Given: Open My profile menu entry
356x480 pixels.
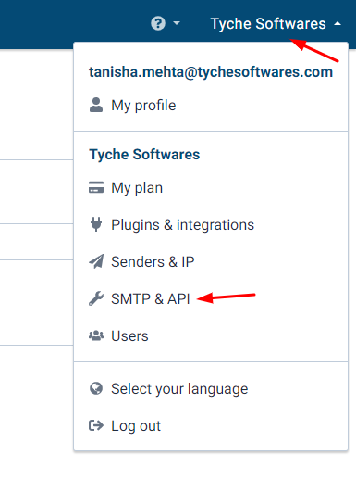Looking at the screenshot, I should [x=143, y=106].
